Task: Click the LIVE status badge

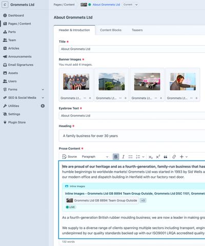Action: coord(71,207)
